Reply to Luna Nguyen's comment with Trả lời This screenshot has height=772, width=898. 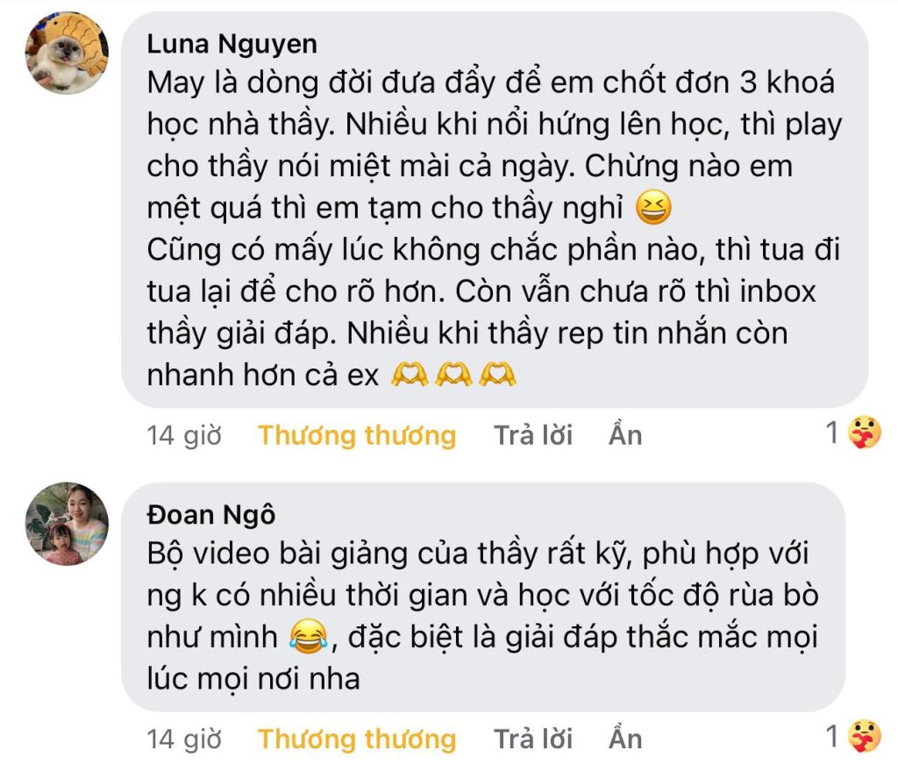tap(533, 435)
